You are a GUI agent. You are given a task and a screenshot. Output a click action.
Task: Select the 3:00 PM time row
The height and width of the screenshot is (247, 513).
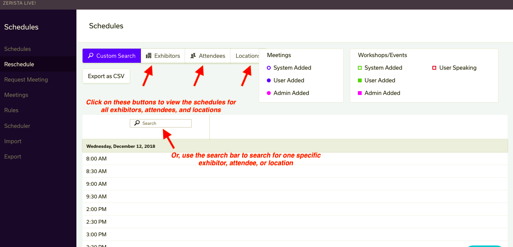(295, 234)
